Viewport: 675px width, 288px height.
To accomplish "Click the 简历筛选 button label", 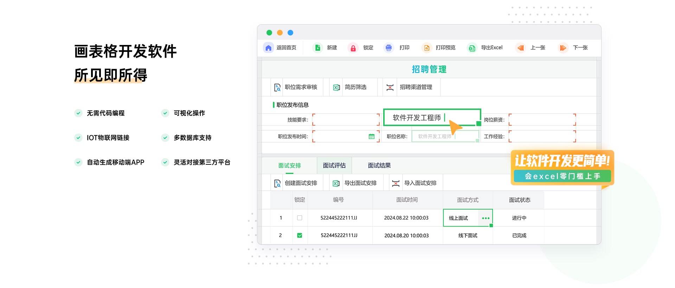I will pyautogui.click(x=355, y=87).
